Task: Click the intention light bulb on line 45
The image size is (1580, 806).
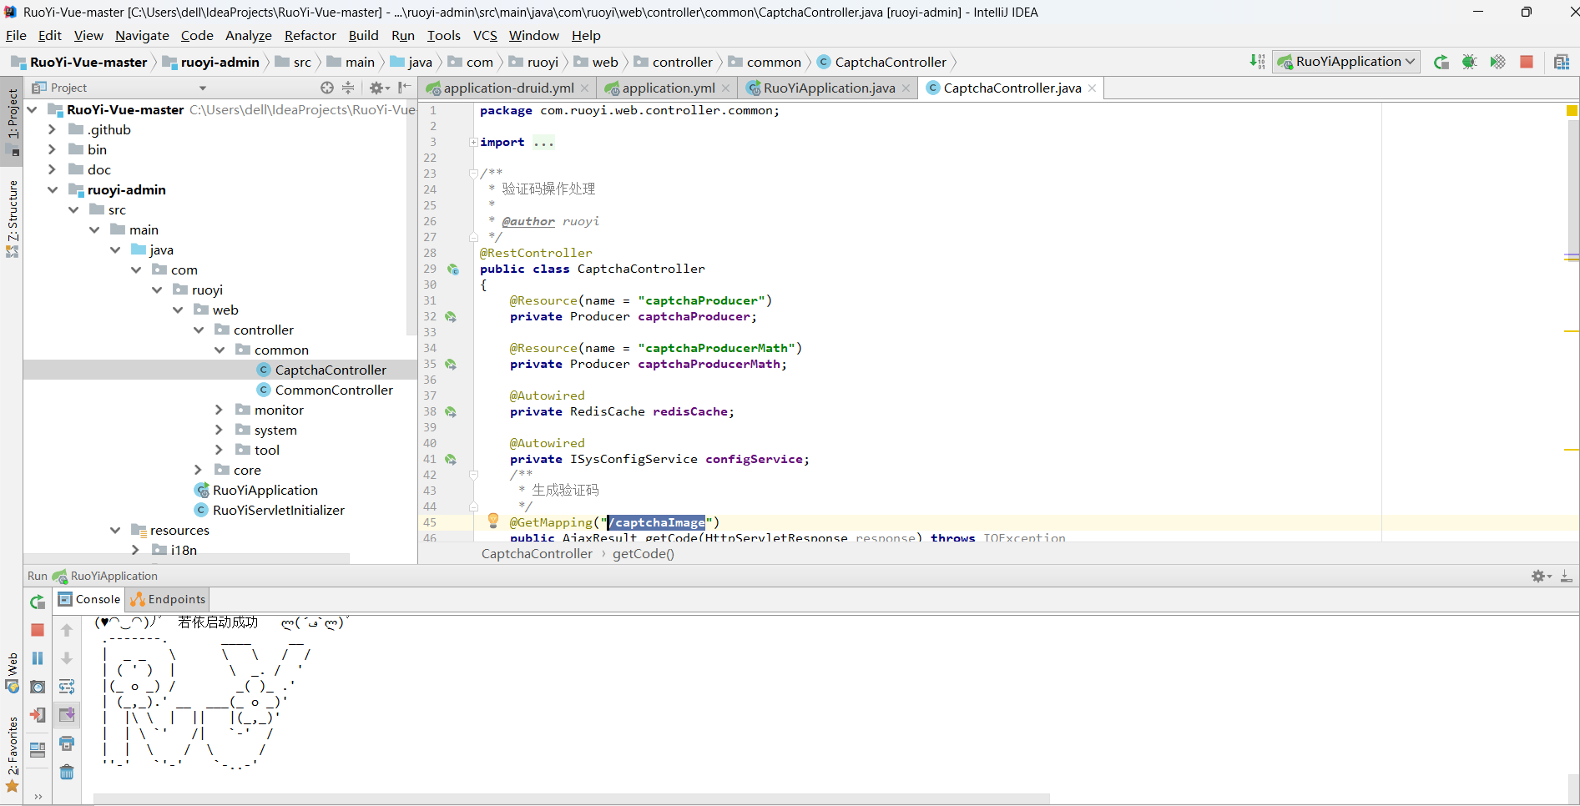Action: 493,521
